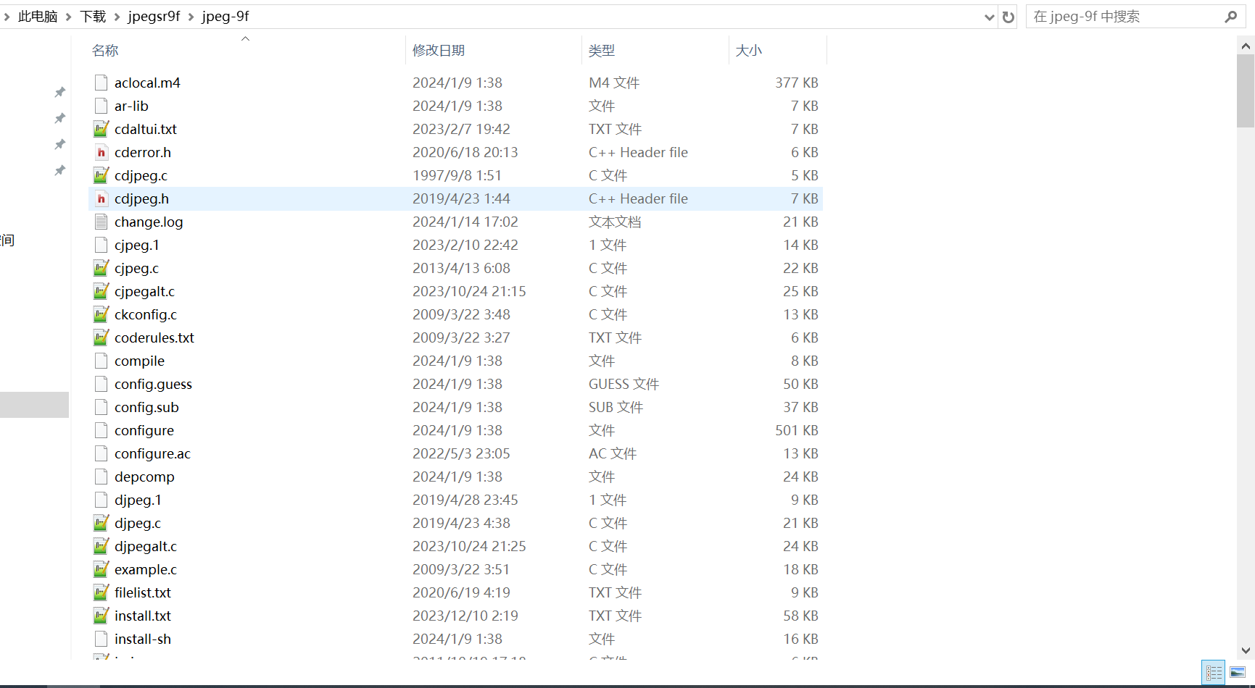Image resolution: width=1255 pixels, height=688 pixels.
Task: Click the SUB 文件 type cell
Action: [616, 407]
